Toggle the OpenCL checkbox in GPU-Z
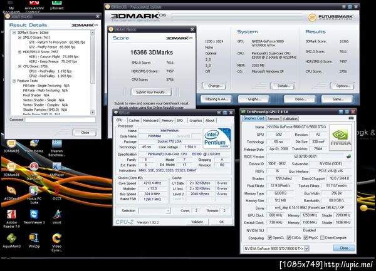The image size is (376, 271). [269, 237]
